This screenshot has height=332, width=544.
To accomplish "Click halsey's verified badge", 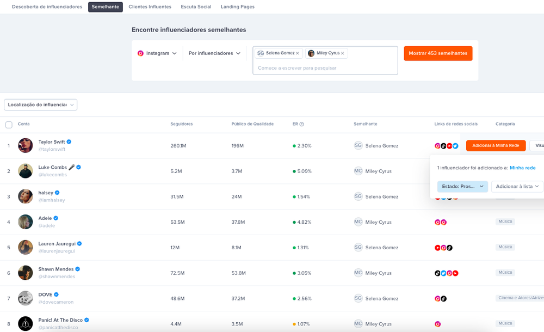I will [x=57, y=192].
